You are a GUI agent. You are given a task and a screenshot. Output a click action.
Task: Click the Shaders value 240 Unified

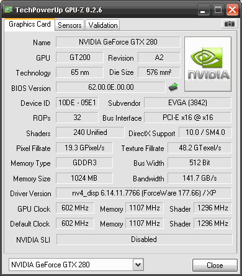(90, 132)
